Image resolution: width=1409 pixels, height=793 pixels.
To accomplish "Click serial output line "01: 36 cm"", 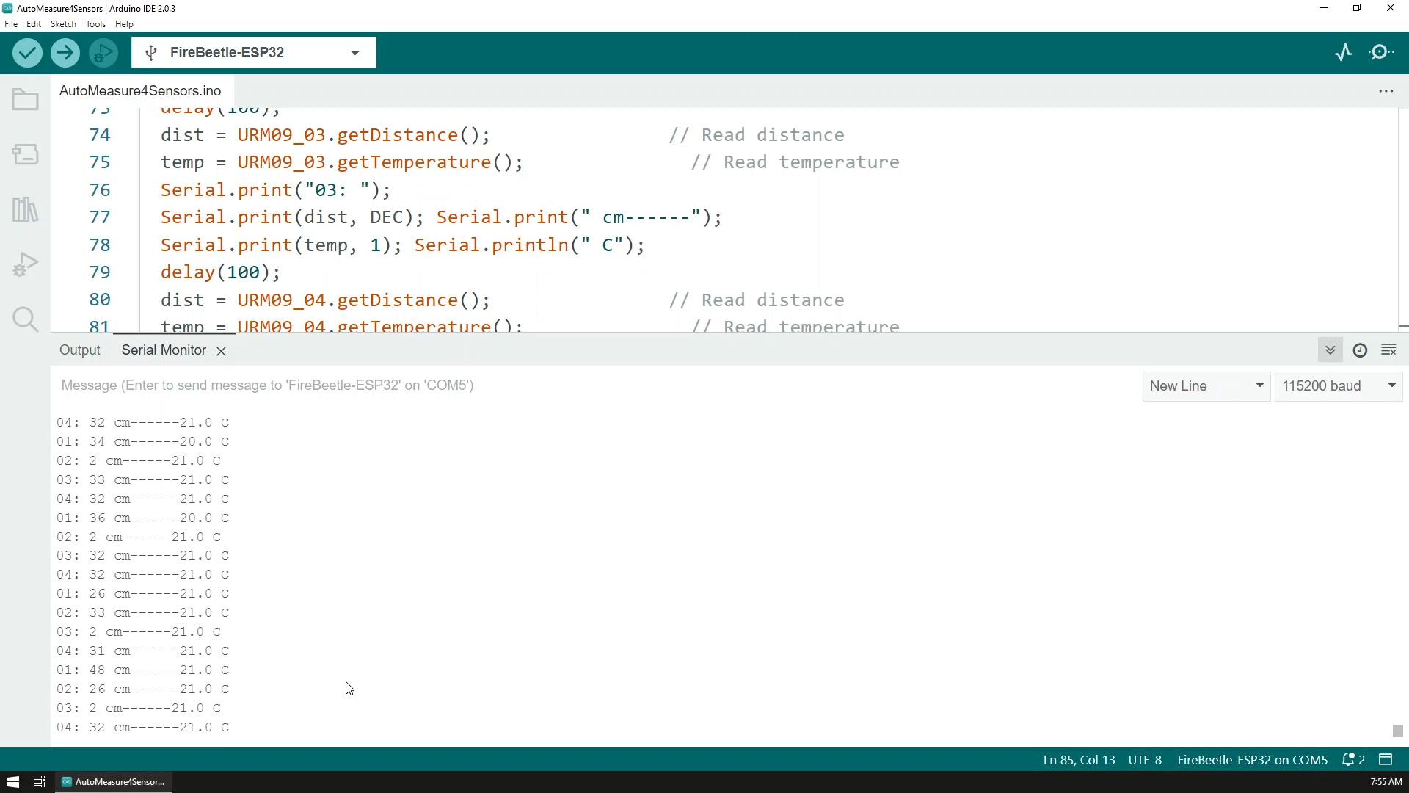I will coord(143,518).
